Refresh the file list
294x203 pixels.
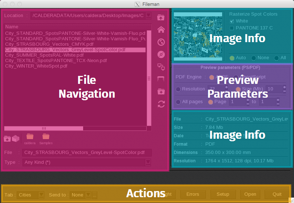coord(161,104)
